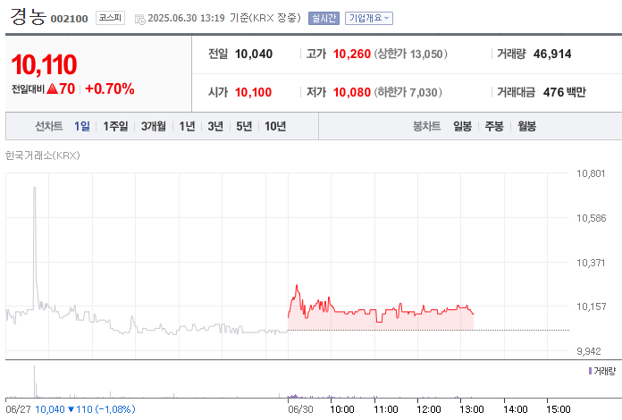The height and width of the screenshot is (420, 622).
Task: Click the blue down-triangle beside 110
Action: pyautogui.click(x=71, y=409)
